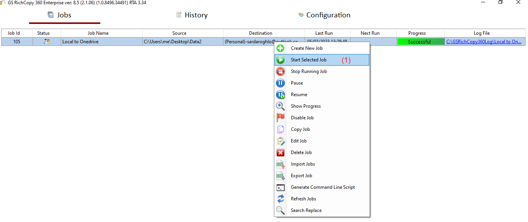Click the green play Start Selected Job icon
Image resolution: width=528 pixels, height=222 pixels.
[280, 60]
